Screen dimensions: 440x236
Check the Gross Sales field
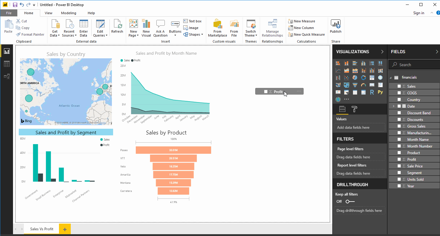(x=399, y=126)
